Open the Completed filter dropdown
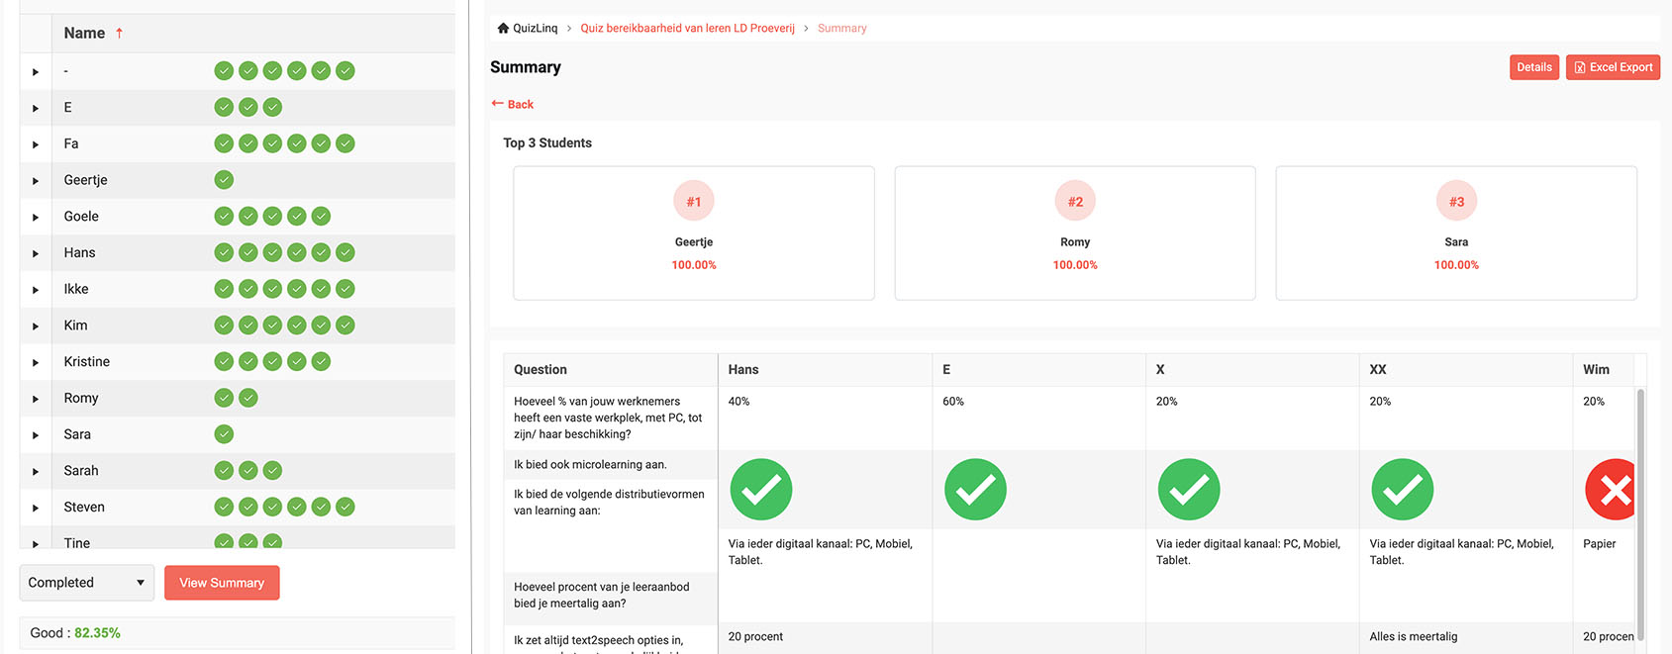 coord(86,583)
